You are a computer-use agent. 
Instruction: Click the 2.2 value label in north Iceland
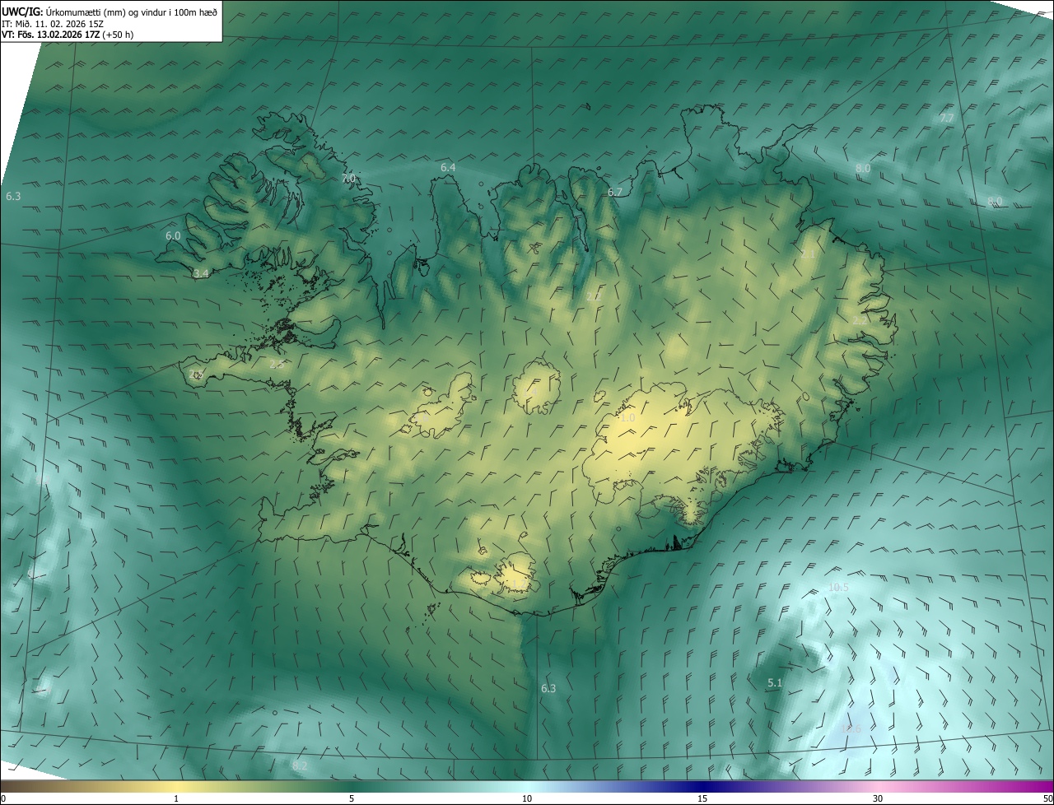[593, 295]
